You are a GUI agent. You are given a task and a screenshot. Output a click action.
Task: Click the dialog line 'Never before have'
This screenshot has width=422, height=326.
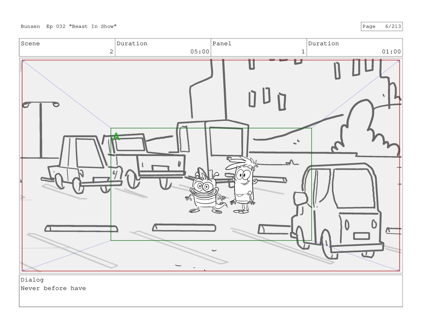click(x=53, y=288)
